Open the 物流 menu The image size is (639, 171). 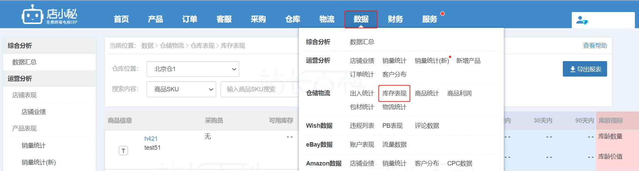click(327, 19)
